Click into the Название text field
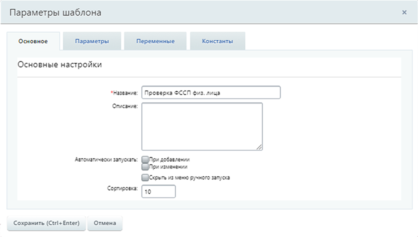Screen dimensions: 418x237 pos(211,93)
